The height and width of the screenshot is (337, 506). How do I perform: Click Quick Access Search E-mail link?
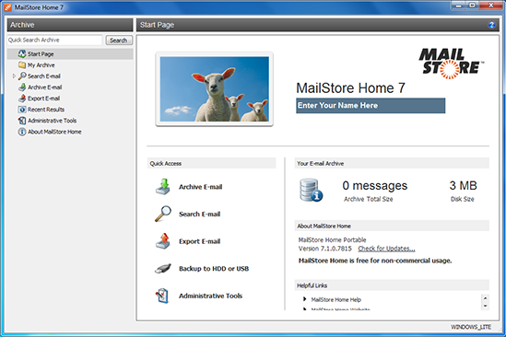pyautogui.click(x=199, y=215)
